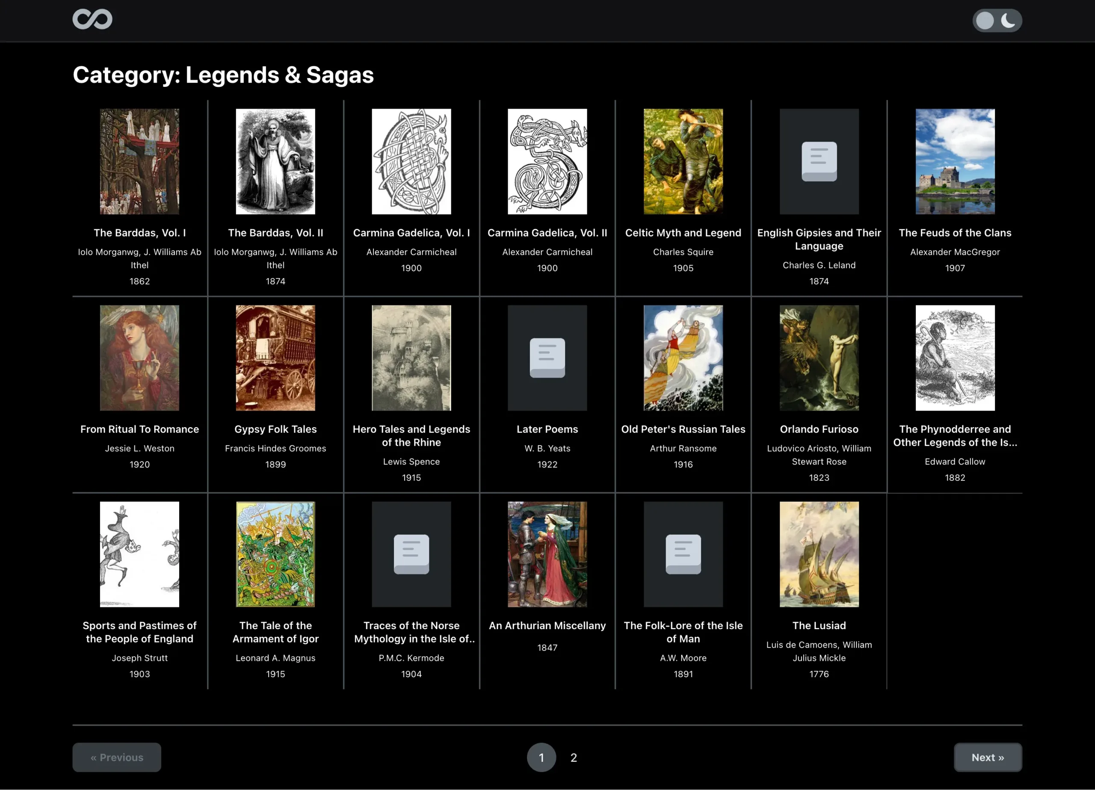
Task: Click the title An Arthurian Miscellany
Action: pyautogui.click(x=547, y=626)
